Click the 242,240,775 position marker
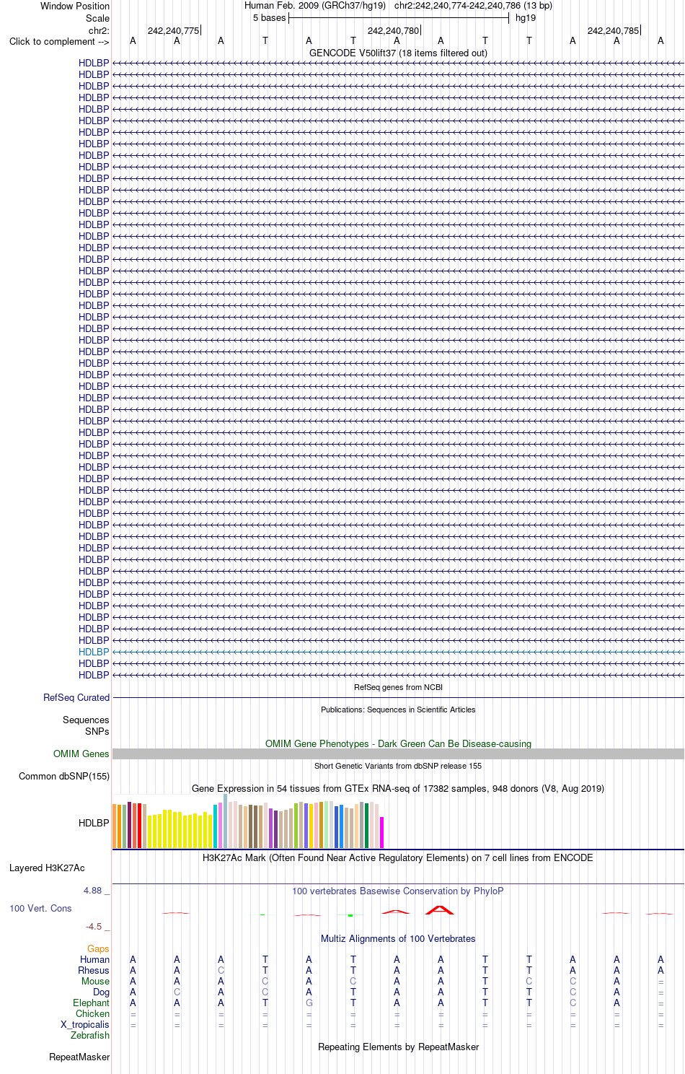This screenshot has width=685, height=1074. coord(173,30)
